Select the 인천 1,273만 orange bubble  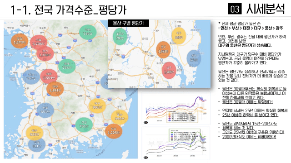(20, 41)
